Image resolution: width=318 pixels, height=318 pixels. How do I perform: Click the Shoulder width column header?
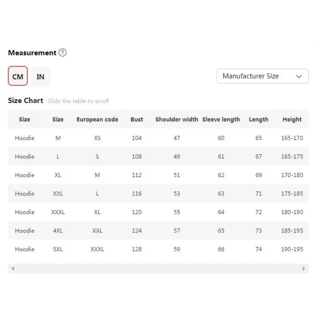(176, 120)
